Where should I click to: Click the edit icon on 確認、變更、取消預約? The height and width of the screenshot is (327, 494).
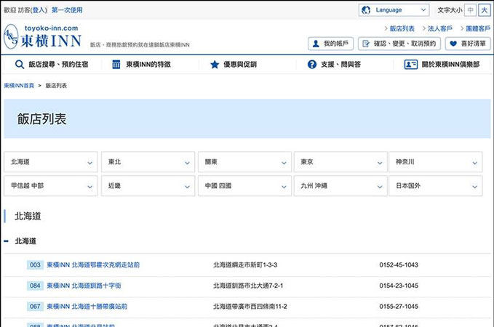pos(366,44)
